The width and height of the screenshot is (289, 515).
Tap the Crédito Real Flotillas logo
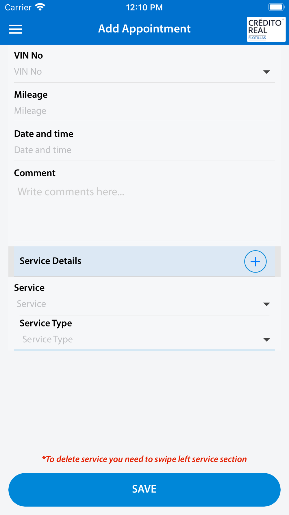click(266, 29)
